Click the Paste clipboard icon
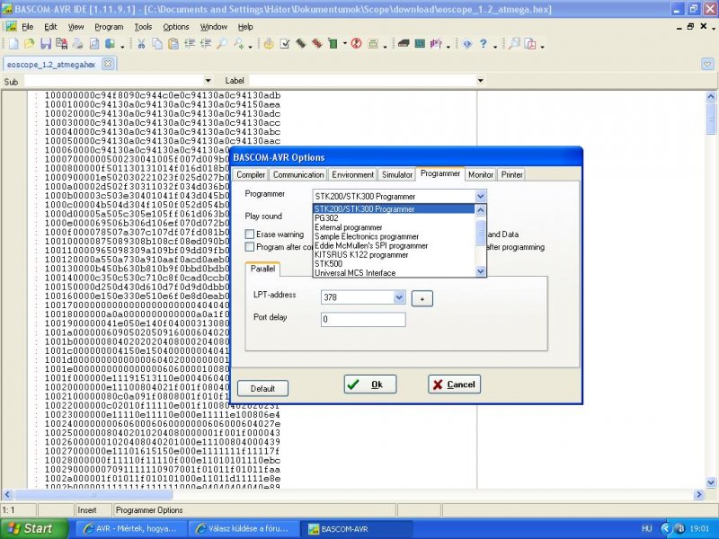The width and height of the screenshot is (719, 539). coord(173,44)
